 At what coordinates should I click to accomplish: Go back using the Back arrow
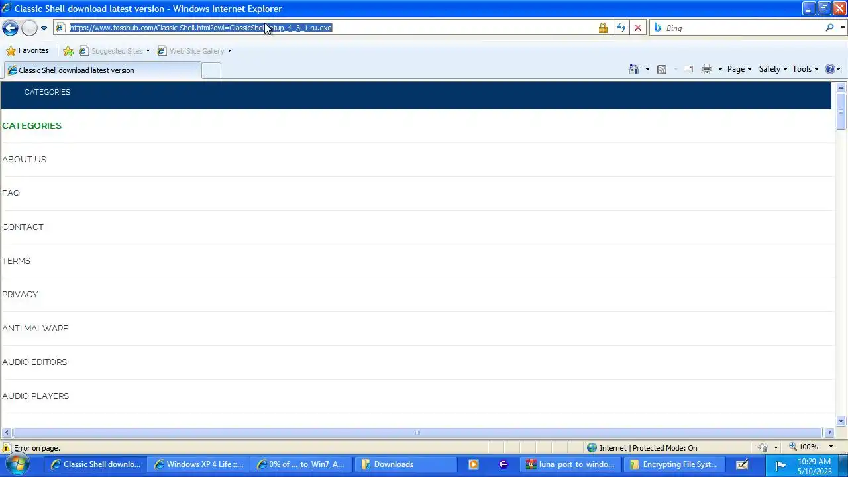10,28
